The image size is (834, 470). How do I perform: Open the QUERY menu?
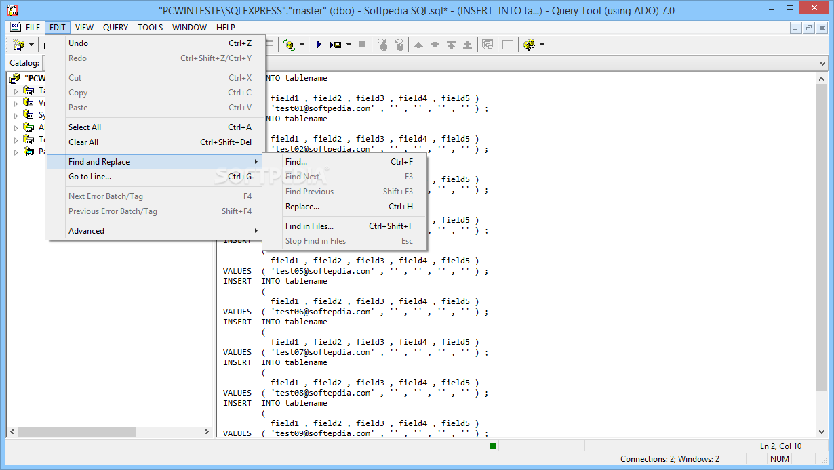point(115,27)
